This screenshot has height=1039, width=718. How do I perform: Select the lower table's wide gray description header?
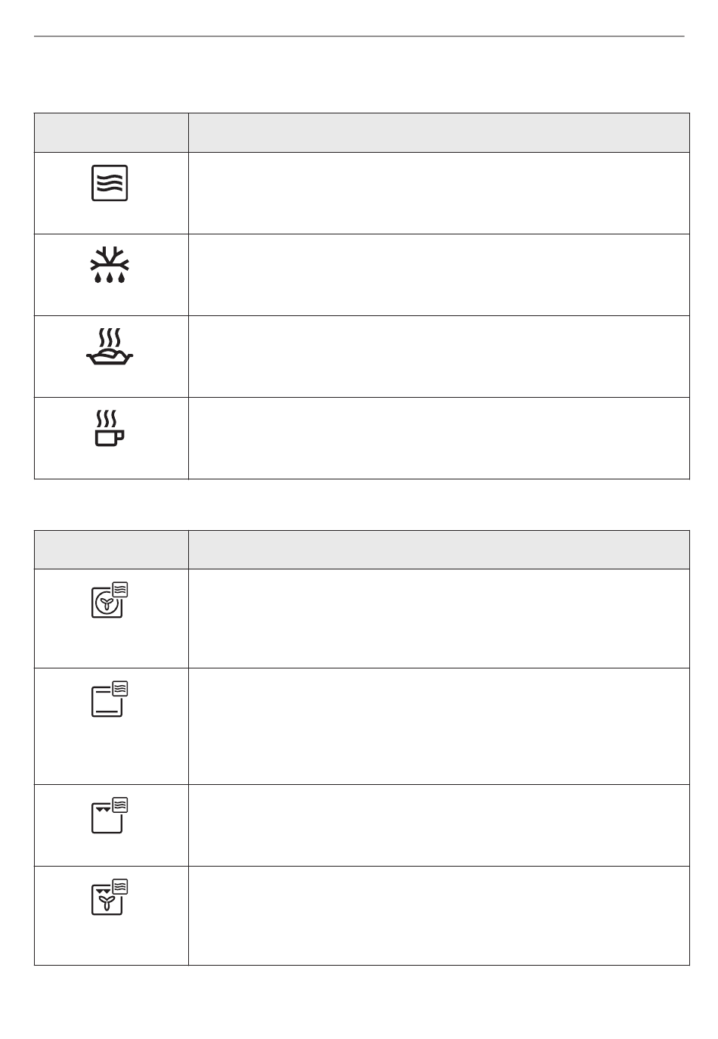click(439, 550)
